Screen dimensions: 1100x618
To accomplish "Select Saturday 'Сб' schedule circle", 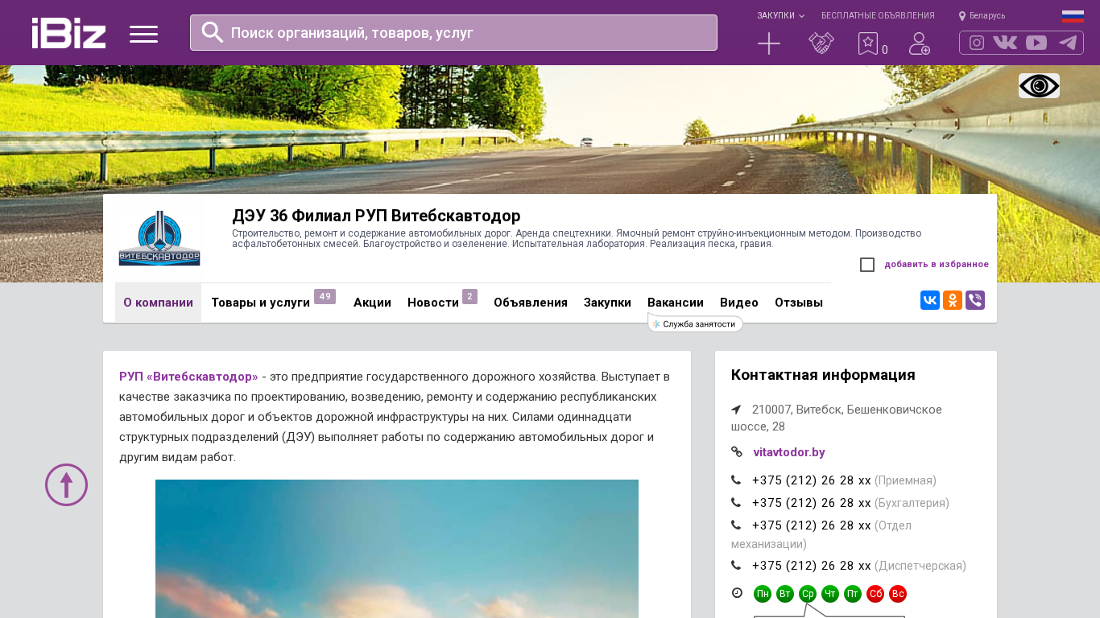I will 875,594.
